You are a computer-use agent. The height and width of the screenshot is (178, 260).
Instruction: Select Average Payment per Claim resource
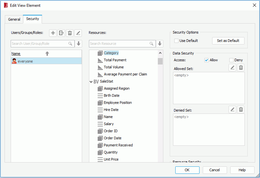coord(125,74)
